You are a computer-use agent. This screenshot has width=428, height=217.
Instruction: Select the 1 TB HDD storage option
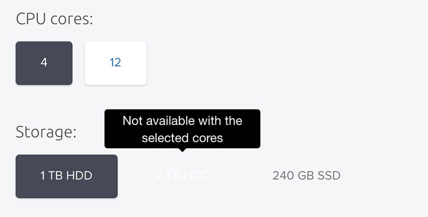(66, 176)
